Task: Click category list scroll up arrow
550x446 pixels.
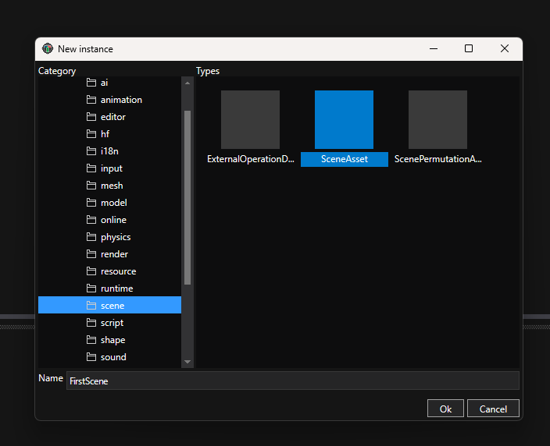Action: coord(187,83)
